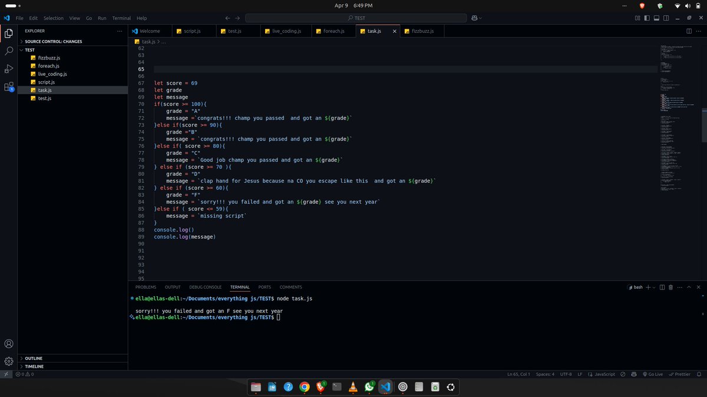Viewport: 707px width, 397px height.
Task: Click the Explorer panel more actions ellipsis
Action: tap(120, 31)
